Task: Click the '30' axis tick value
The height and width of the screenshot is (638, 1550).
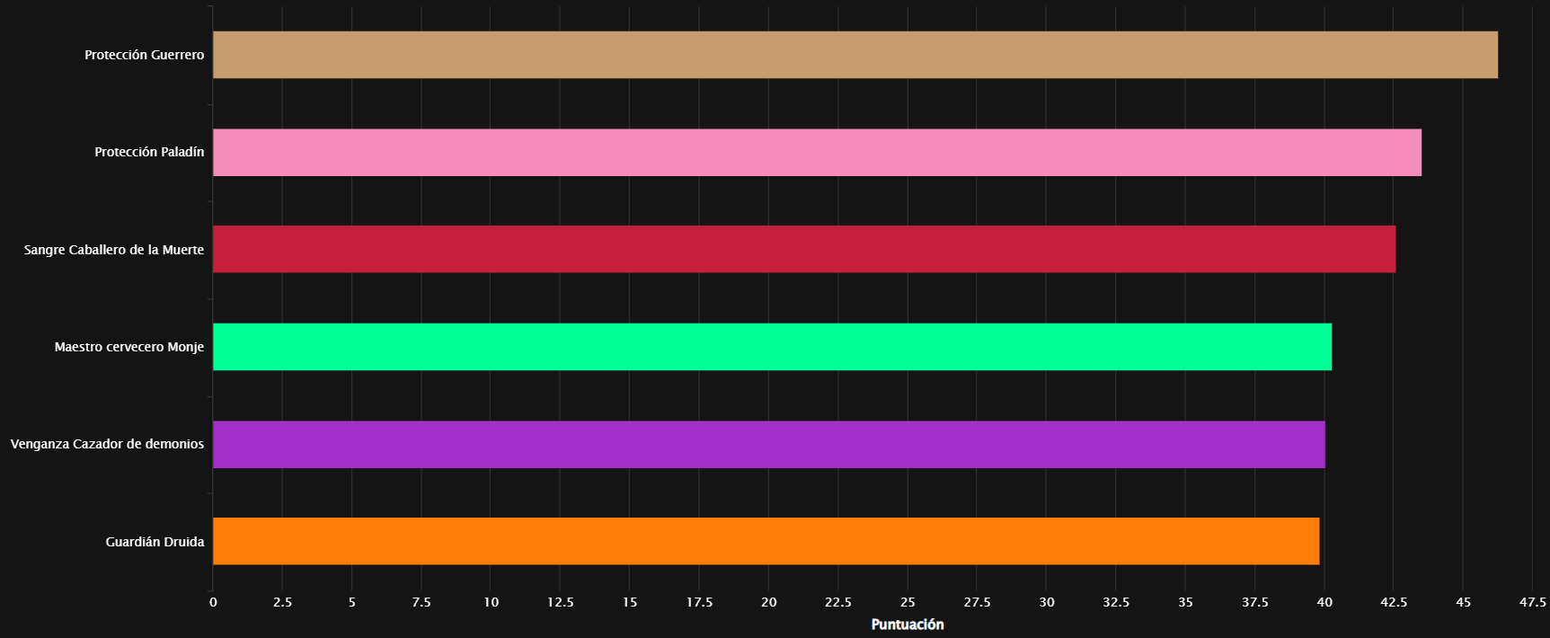Action: click(x=1047, y=602)
